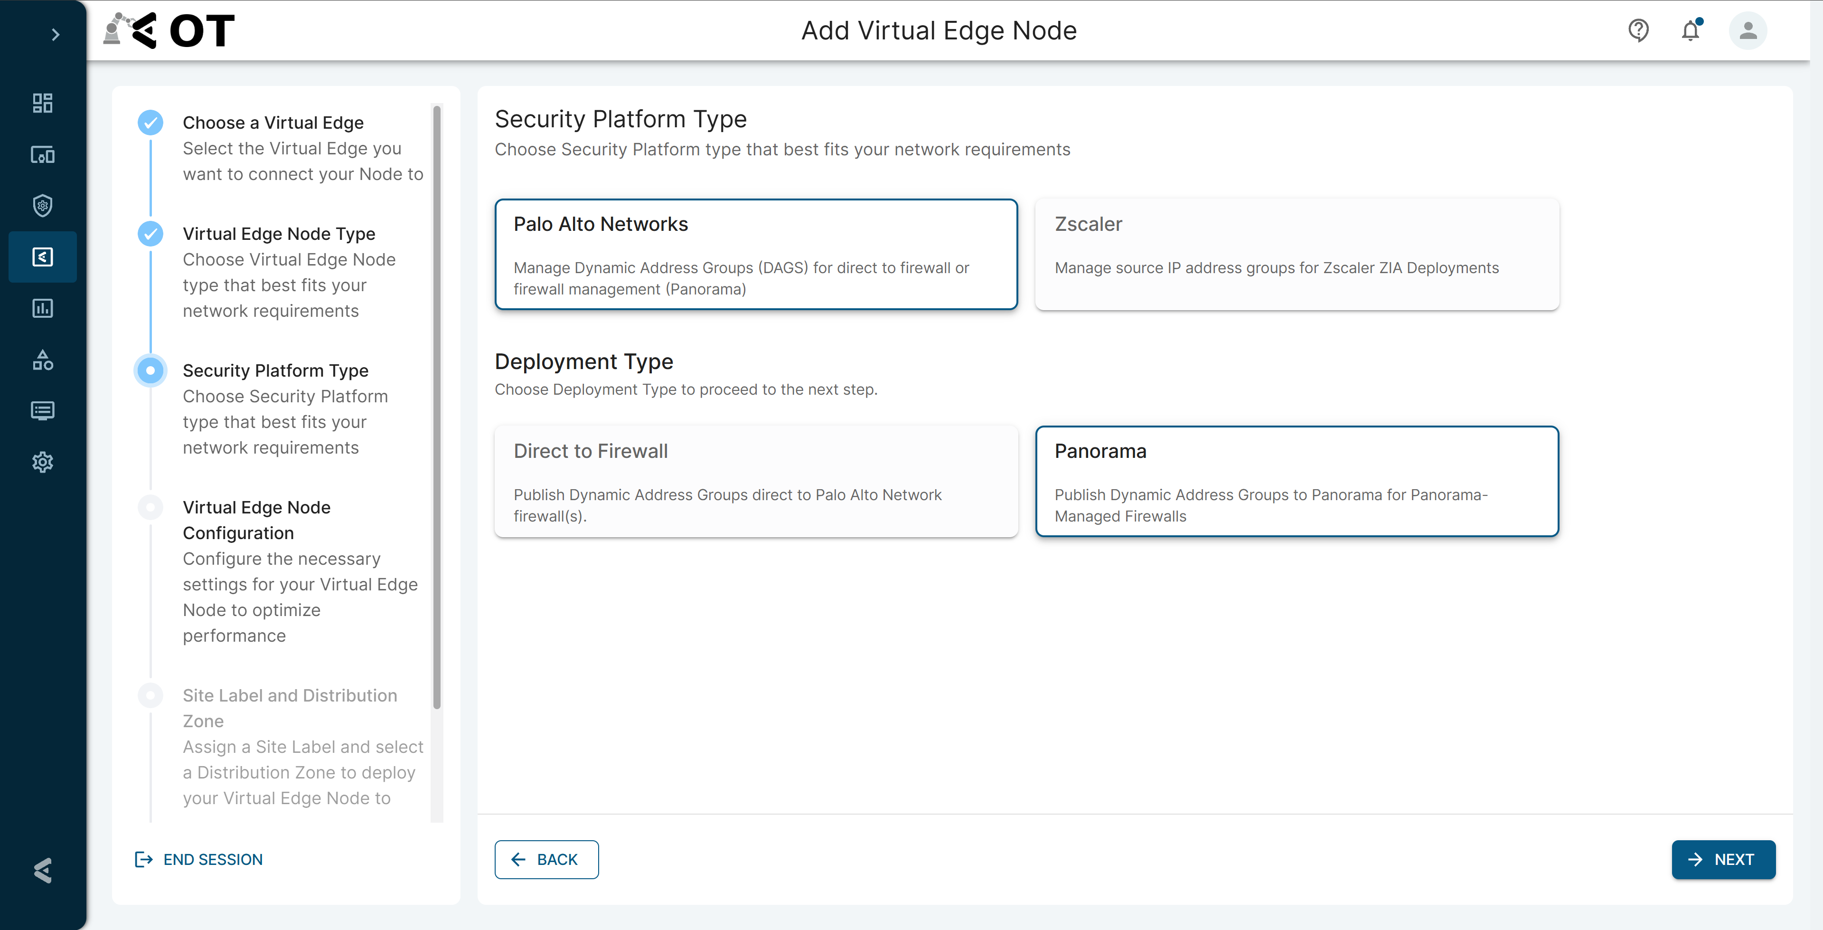Go to Virtual Edge Node Configuration step

pos(256,520)
